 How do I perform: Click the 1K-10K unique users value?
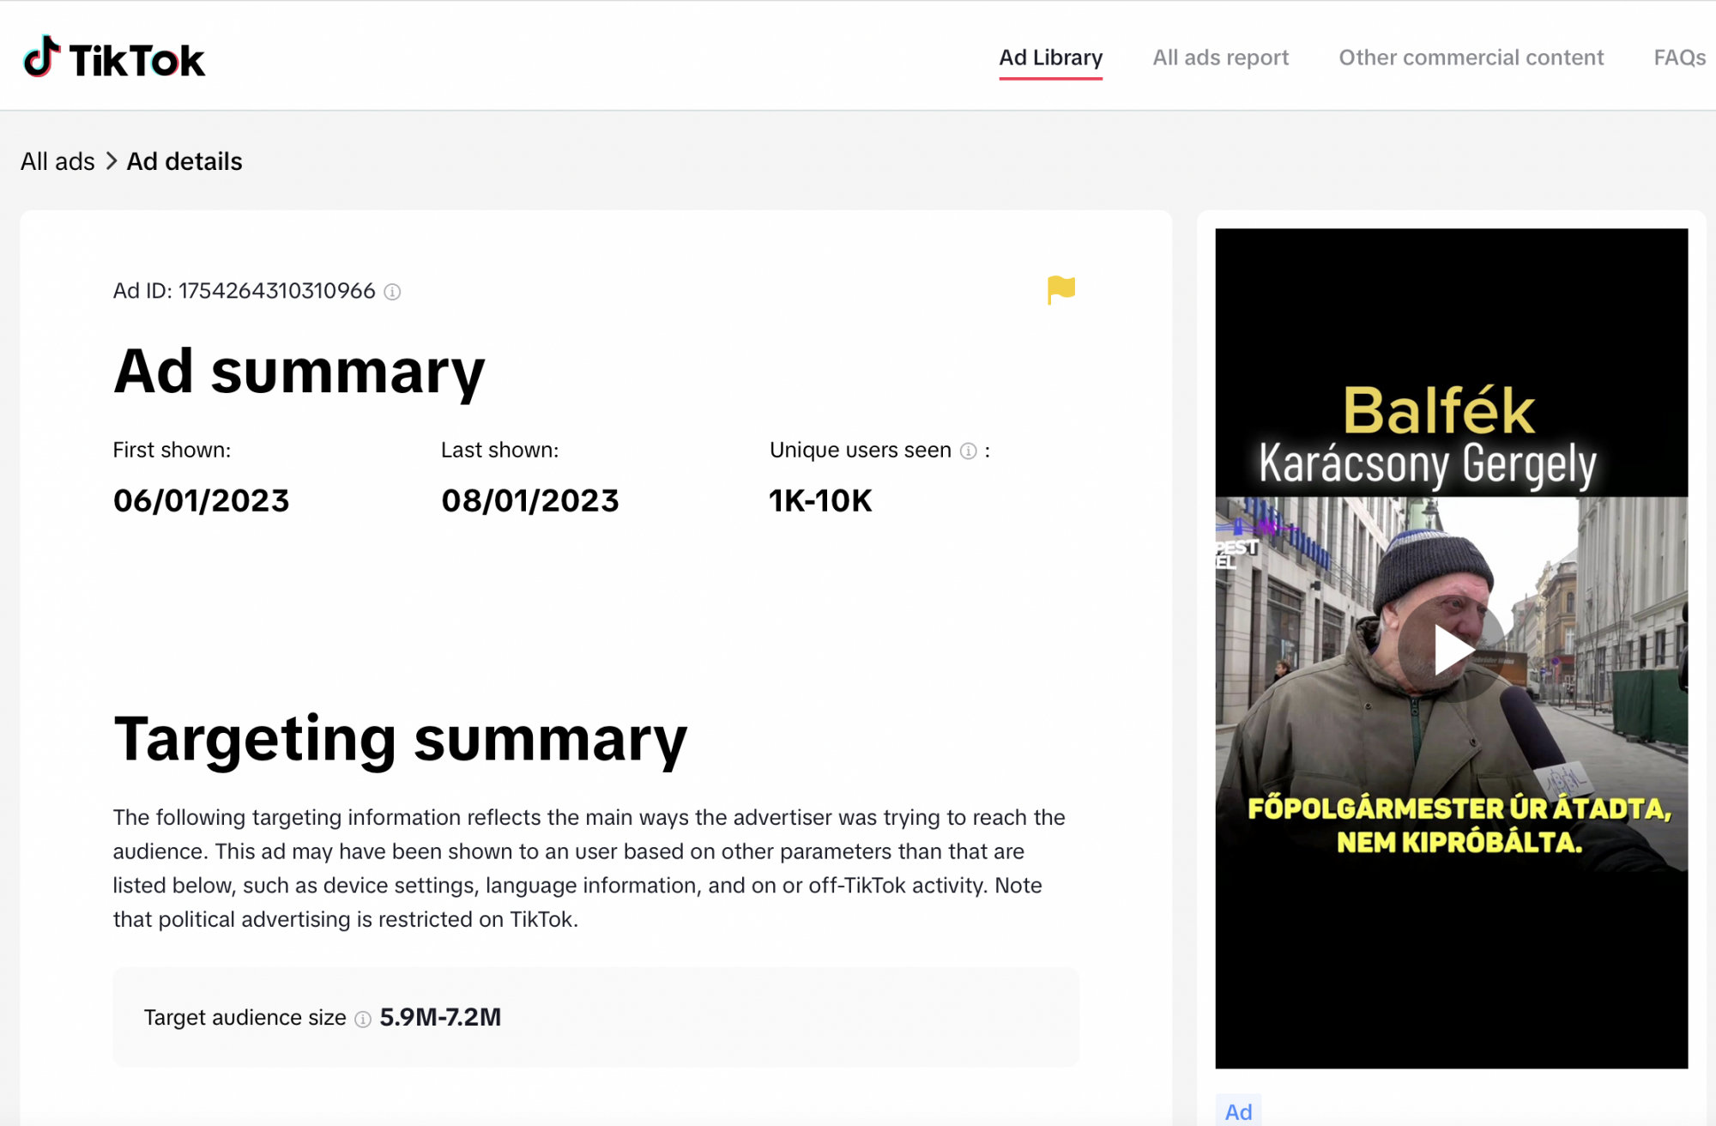pos(820,500)
